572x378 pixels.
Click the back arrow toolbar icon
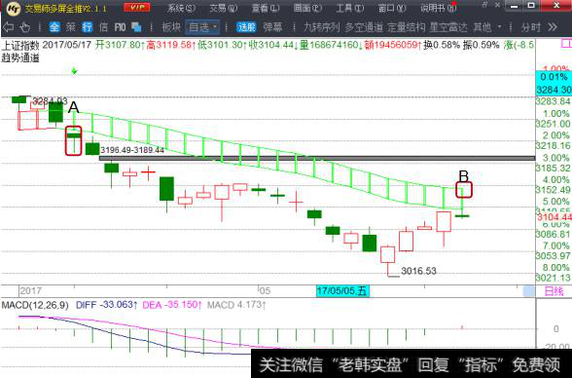click(x=8, y=27)
